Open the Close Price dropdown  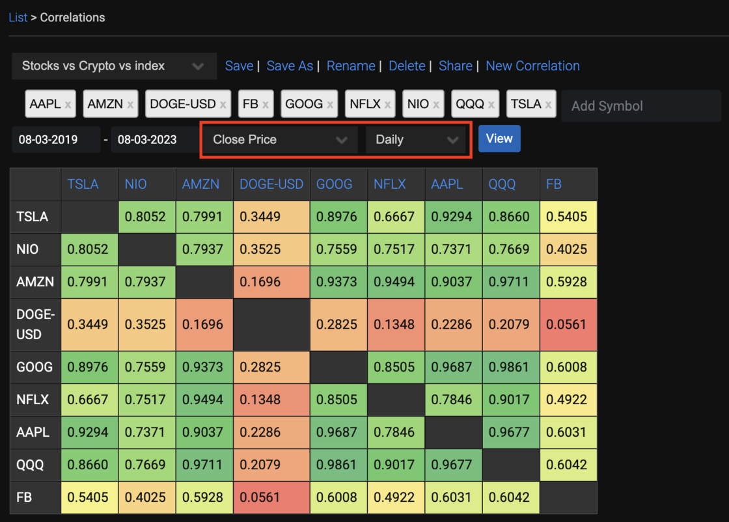[x=280, y=139]
